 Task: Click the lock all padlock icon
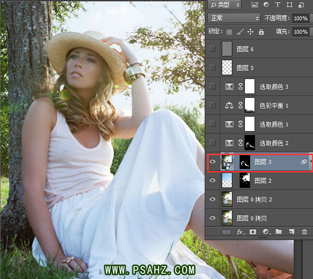[x=261, y=32]
